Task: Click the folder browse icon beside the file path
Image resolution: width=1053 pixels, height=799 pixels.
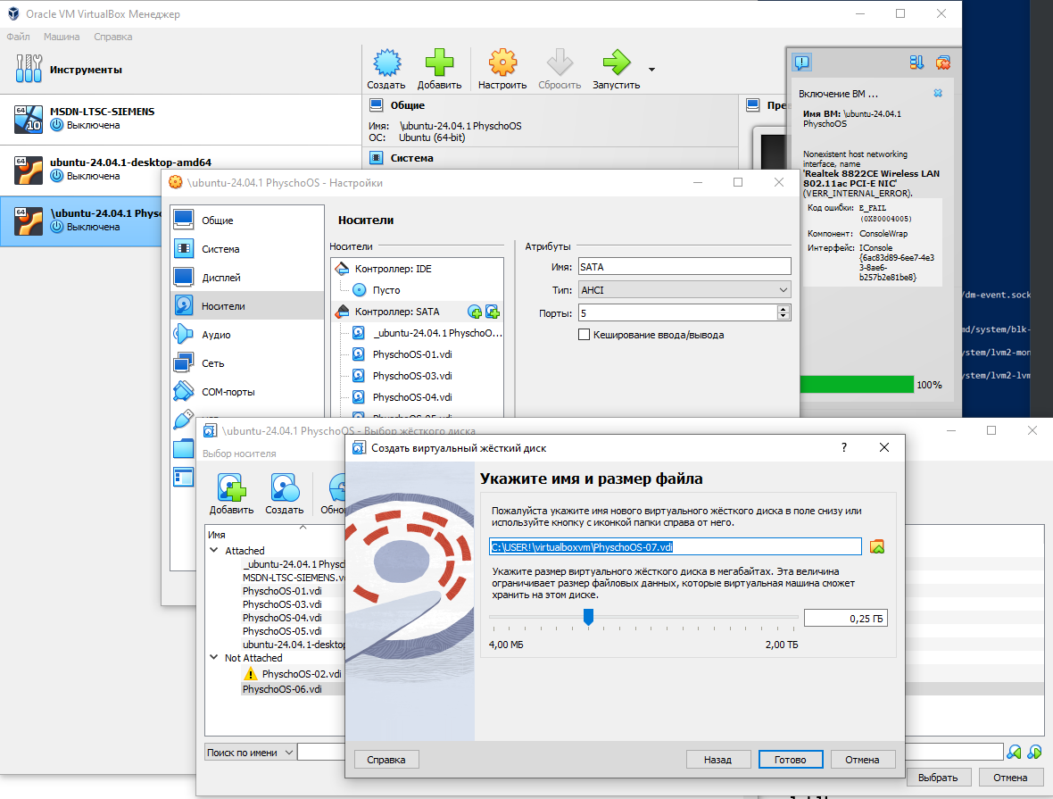Action: (x=877, y=547)
